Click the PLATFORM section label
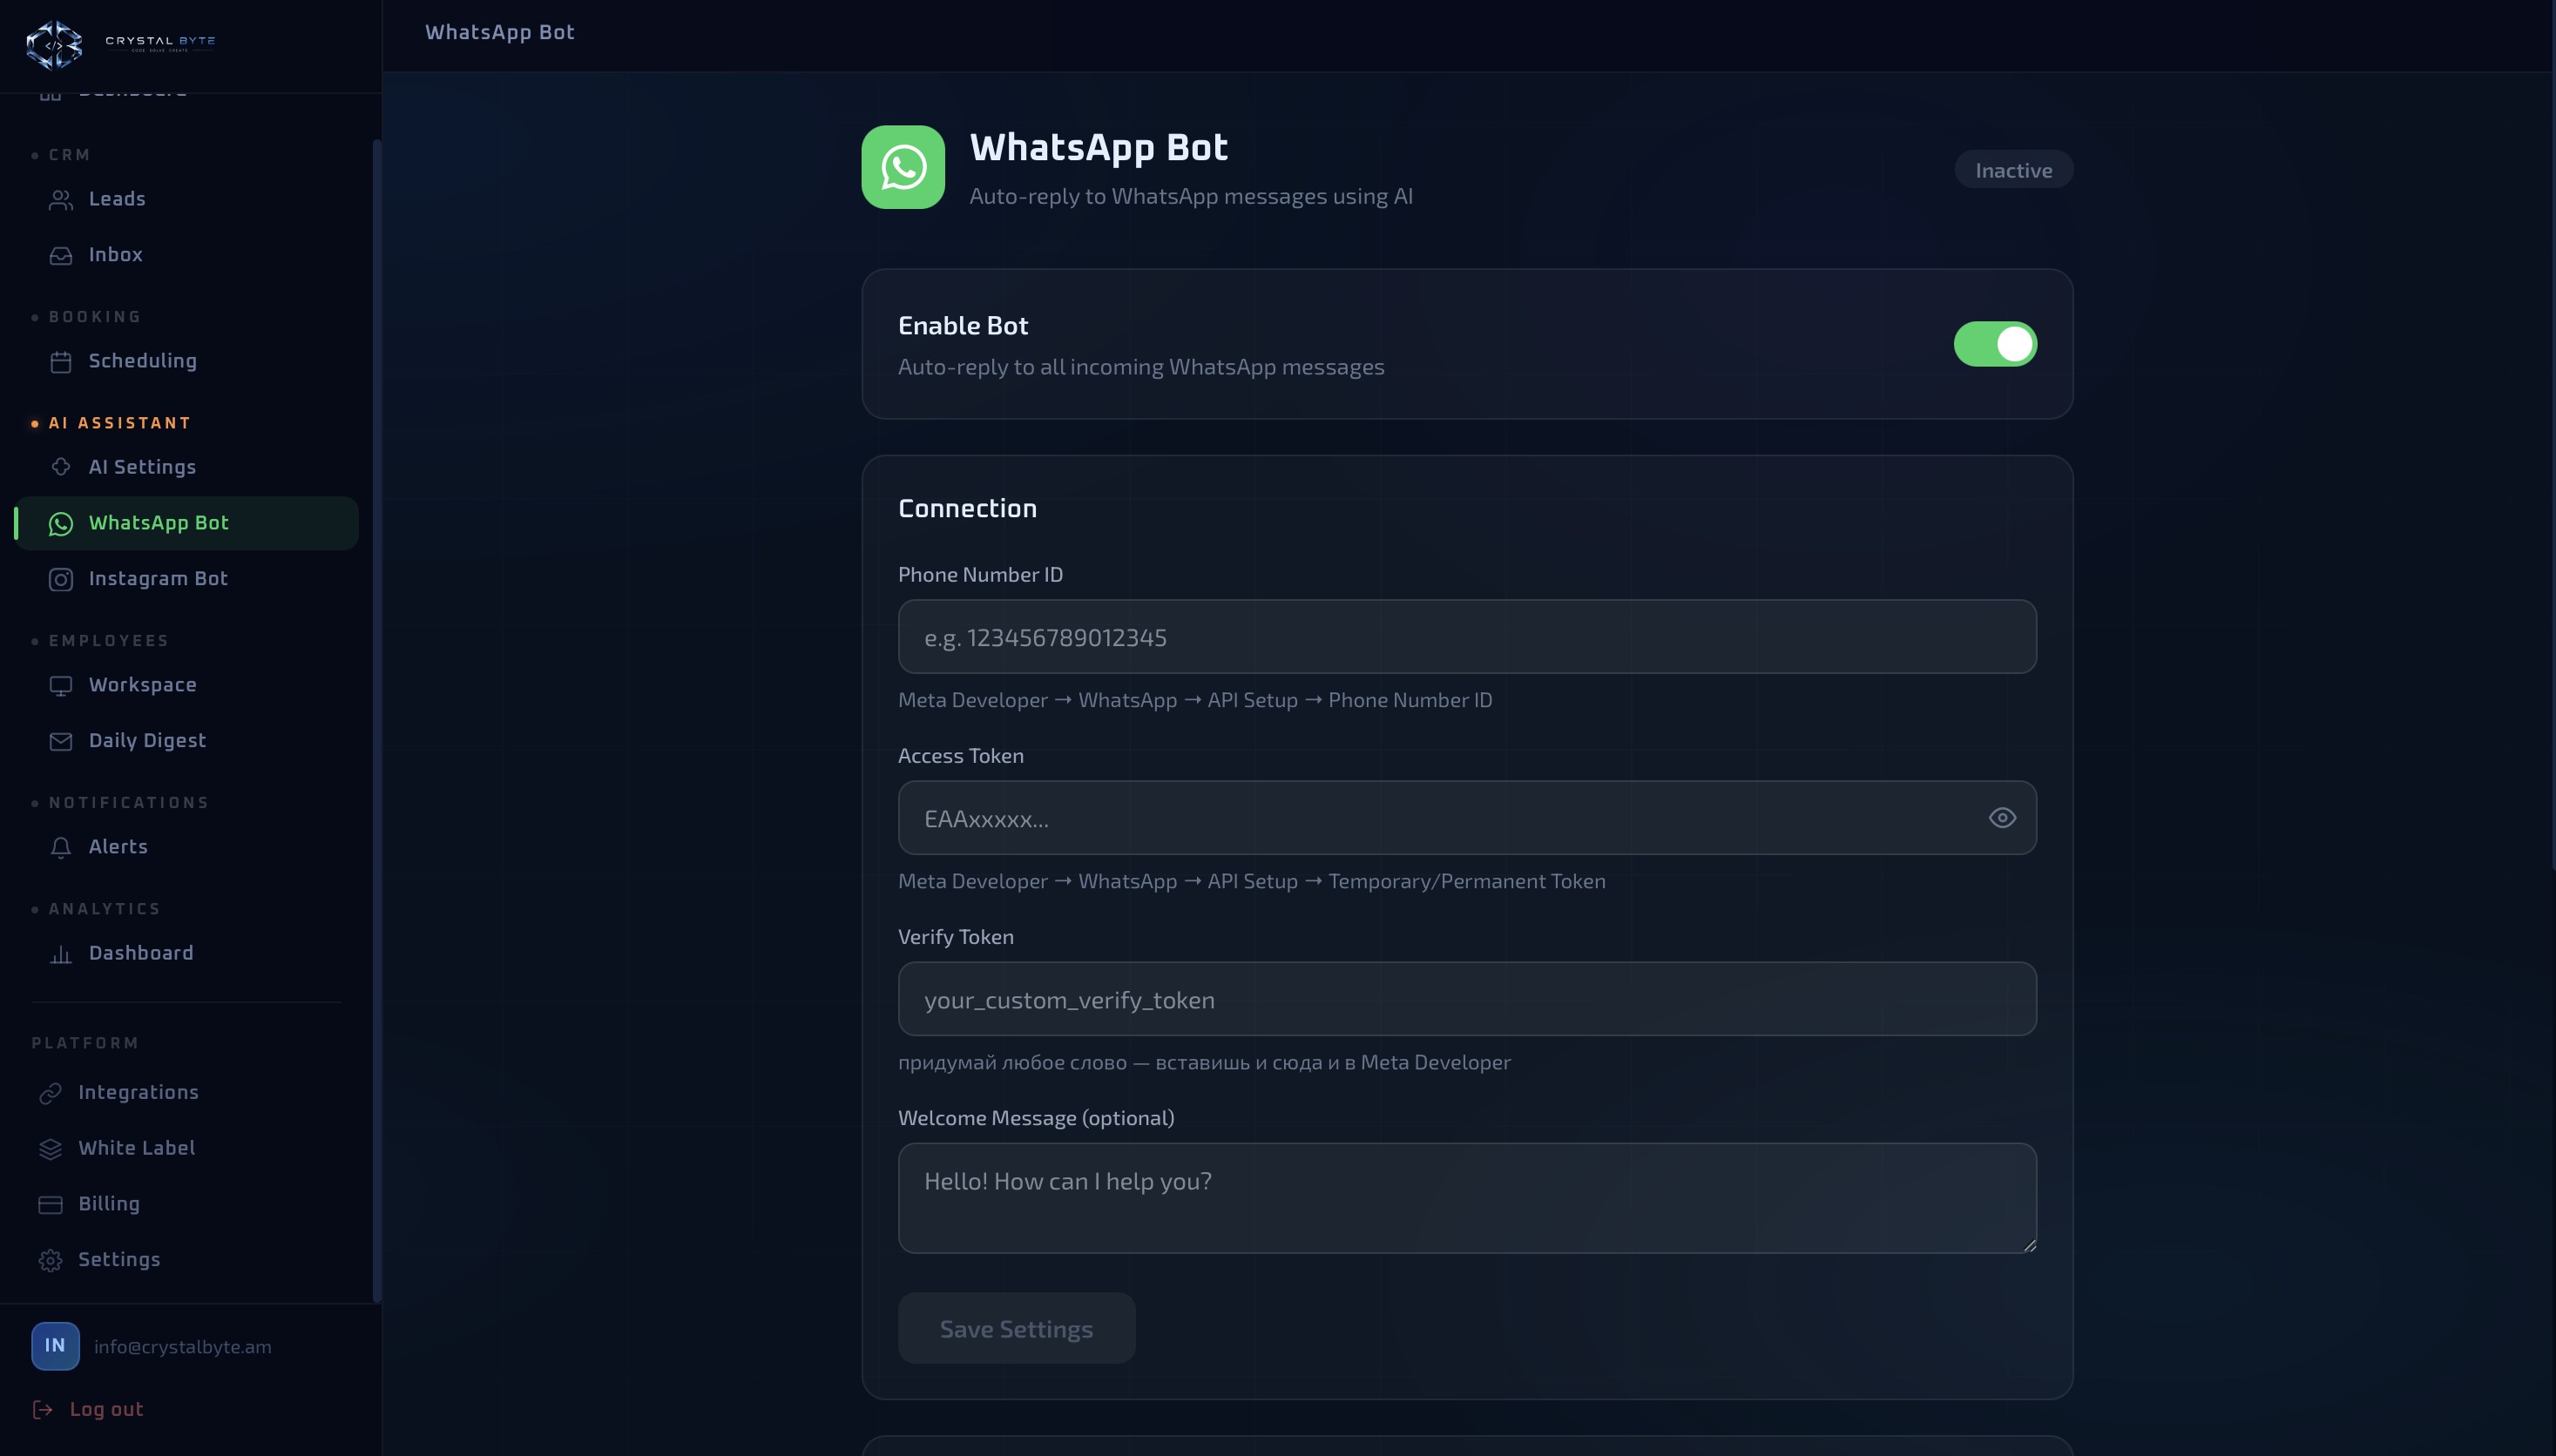The height and width of the screenshot is (1456, 2556). pyautogui.click(x=85, y=1043)
